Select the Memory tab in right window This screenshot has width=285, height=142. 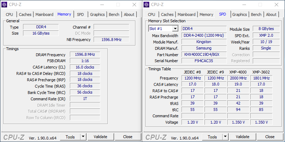coord(206,14)
